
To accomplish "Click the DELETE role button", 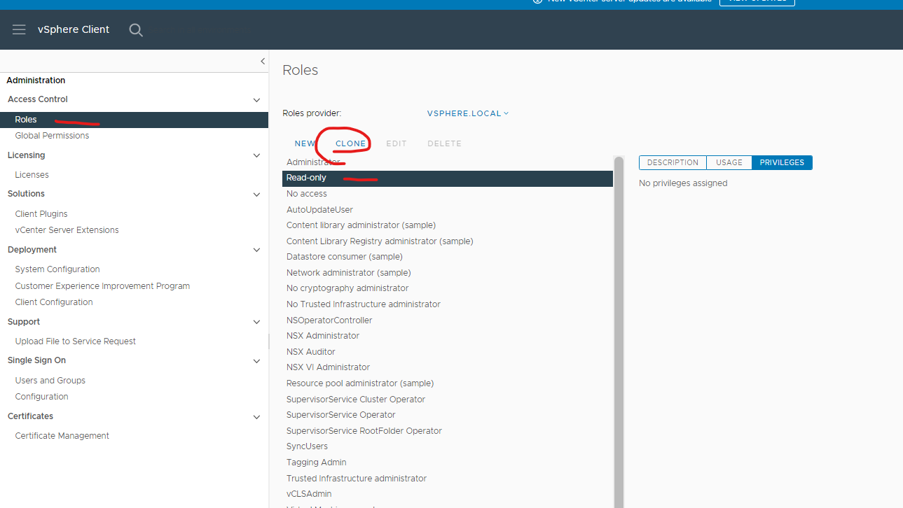I will (444, 143).
